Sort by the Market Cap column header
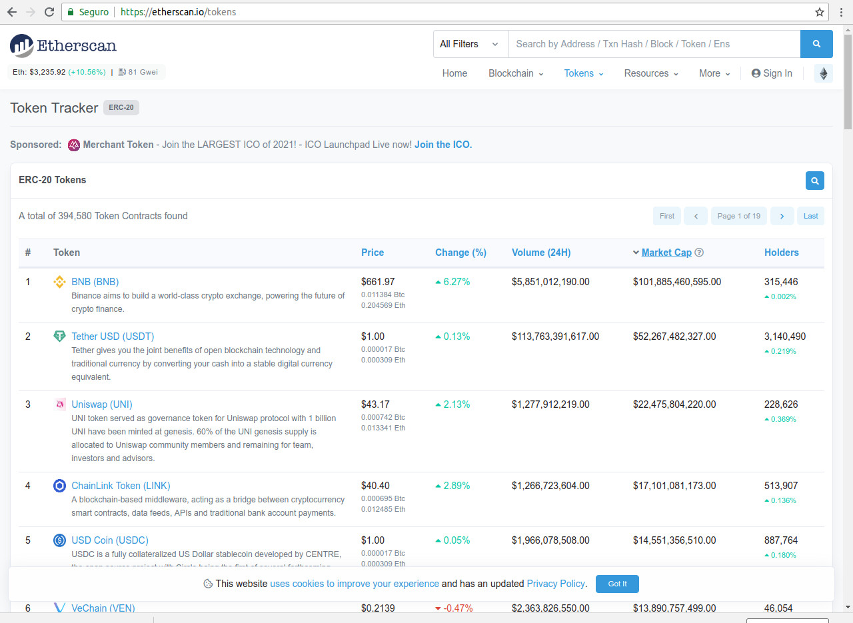This screenshot has width=853, height=623. coord(666,253)
